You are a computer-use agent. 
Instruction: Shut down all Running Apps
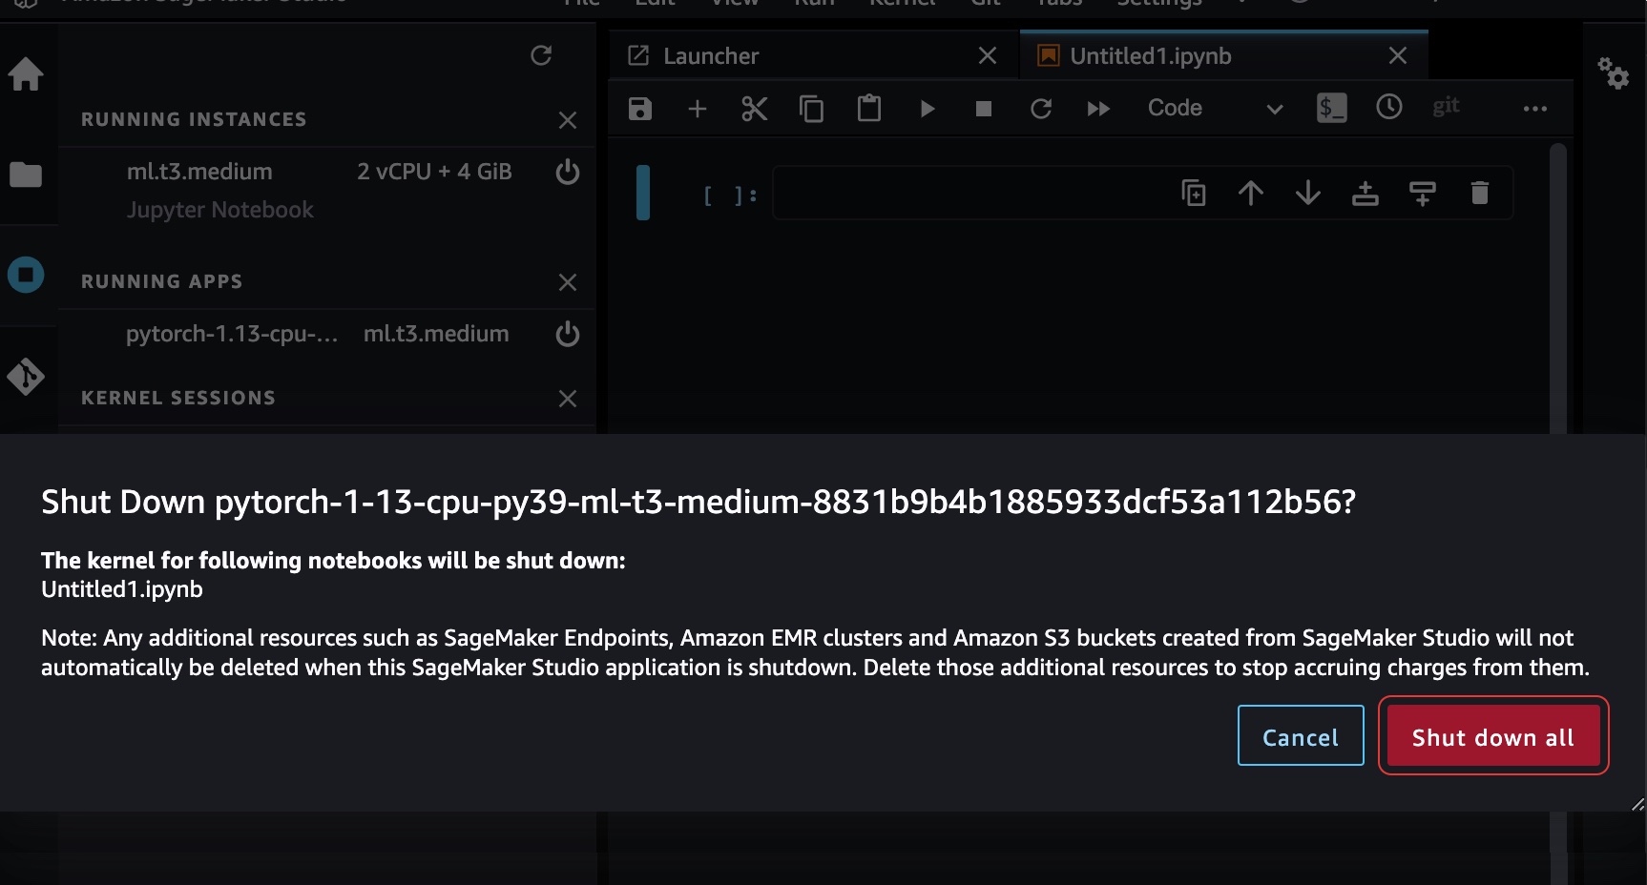click(x=568, y=282)
